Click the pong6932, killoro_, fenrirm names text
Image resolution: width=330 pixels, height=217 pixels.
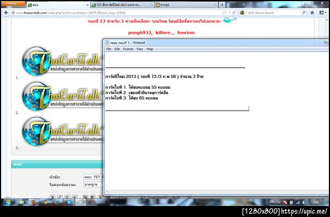coord(161,32)
